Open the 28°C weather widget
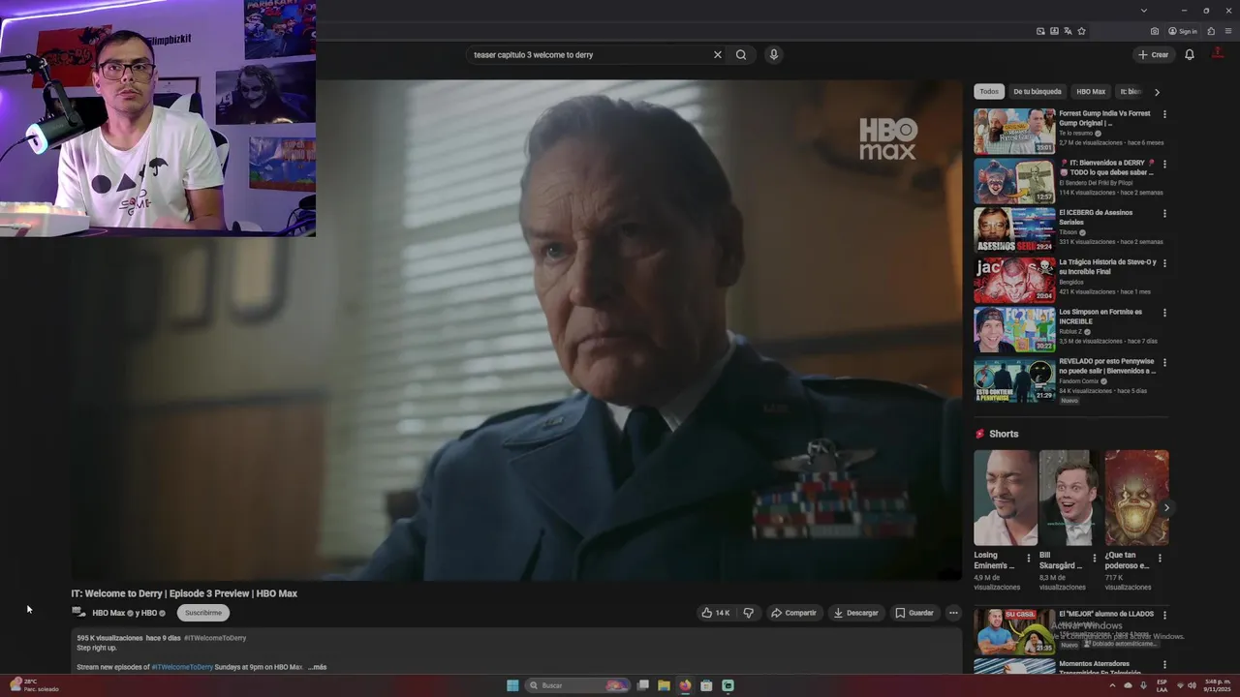Screen dimensions: 1240x697 [33, 685]
